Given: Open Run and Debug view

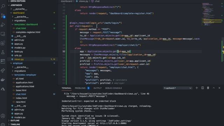Looking at the screenshot, I should [3, 25].
